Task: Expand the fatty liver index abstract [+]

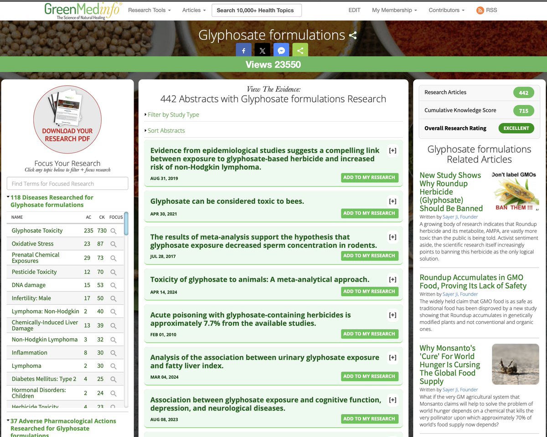Action: click(x=392, y=358)
